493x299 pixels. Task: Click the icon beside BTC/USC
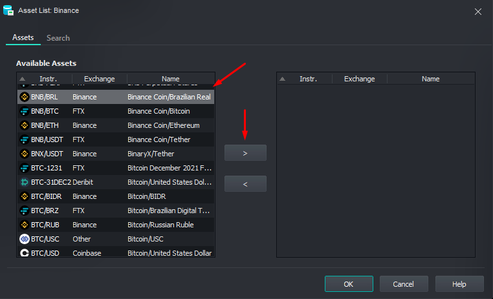click(24, 239)
